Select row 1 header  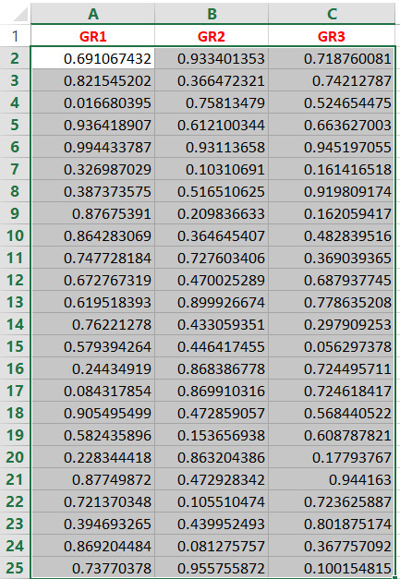pyautogui.click(x=15, y=36)
